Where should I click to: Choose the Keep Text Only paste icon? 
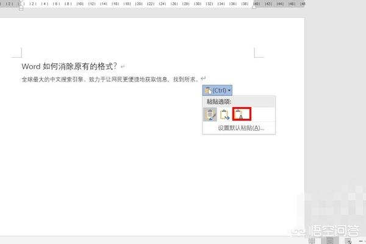coord(242,114)
